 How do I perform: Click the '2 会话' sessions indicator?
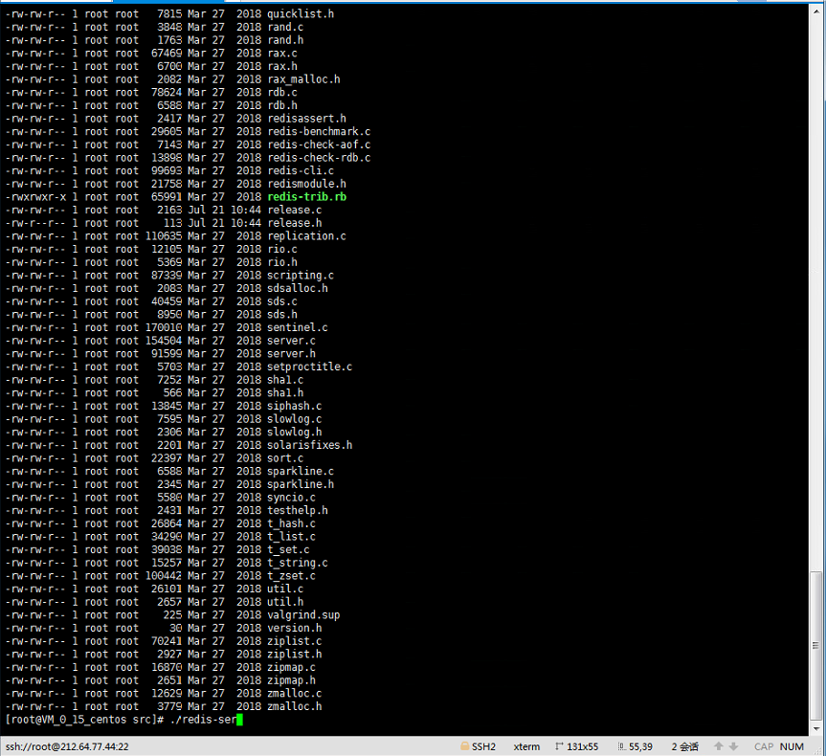tap(684, 746)
